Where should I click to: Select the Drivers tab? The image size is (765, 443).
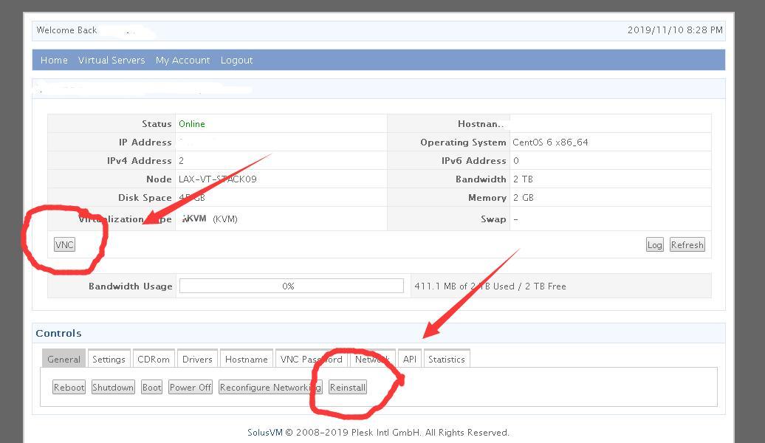(x=197, y=359)
